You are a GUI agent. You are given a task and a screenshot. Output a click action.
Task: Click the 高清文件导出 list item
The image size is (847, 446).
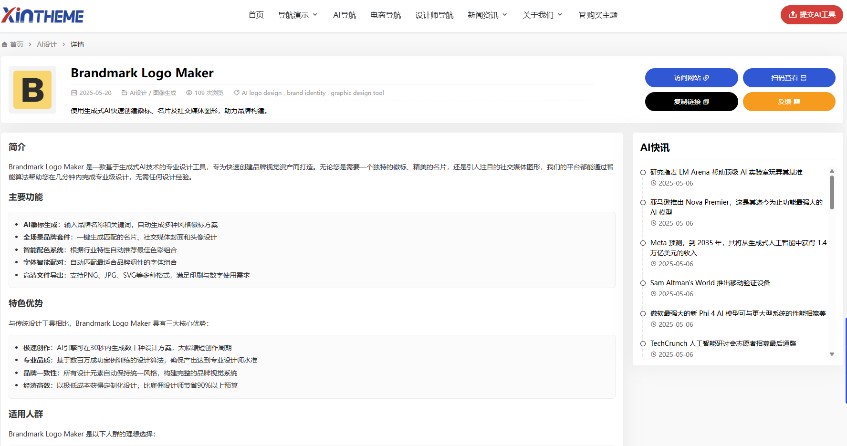coord(136,275)
